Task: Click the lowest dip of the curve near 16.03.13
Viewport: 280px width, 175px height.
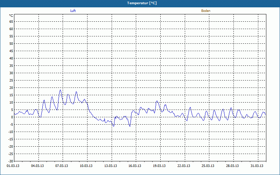Action: click(130, 126)
